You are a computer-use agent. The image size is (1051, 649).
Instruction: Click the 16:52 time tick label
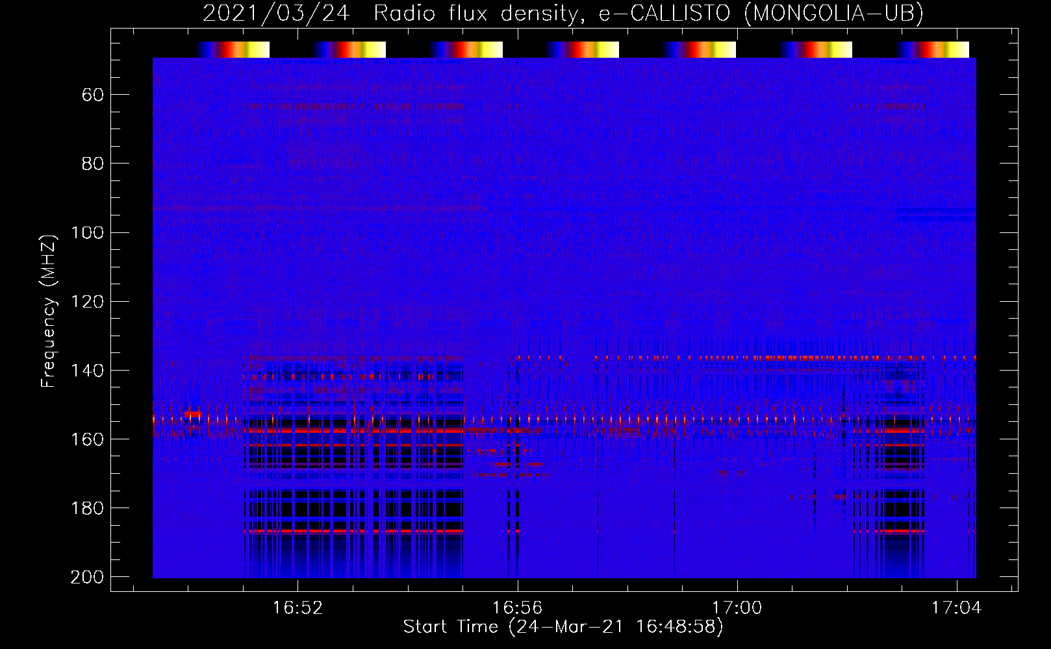click(298, 608)
